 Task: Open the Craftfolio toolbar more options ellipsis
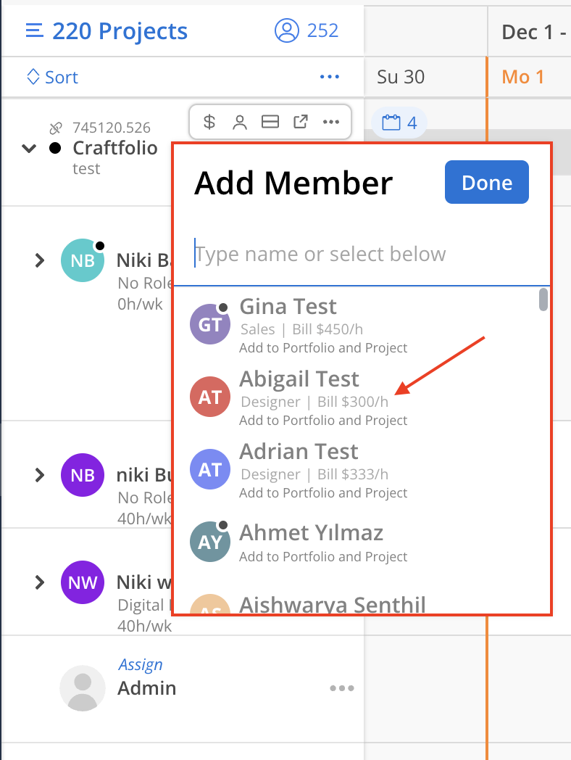pyautogui.click(x=331, y=122)
